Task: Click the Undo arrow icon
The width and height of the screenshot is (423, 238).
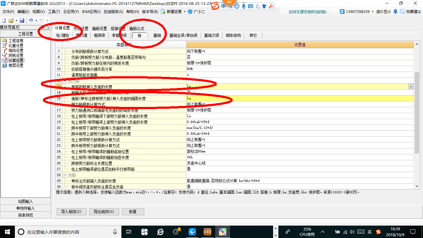Action: click(31, 20)
